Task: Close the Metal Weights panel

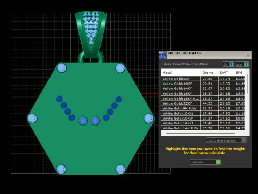Action: (248, 54)
